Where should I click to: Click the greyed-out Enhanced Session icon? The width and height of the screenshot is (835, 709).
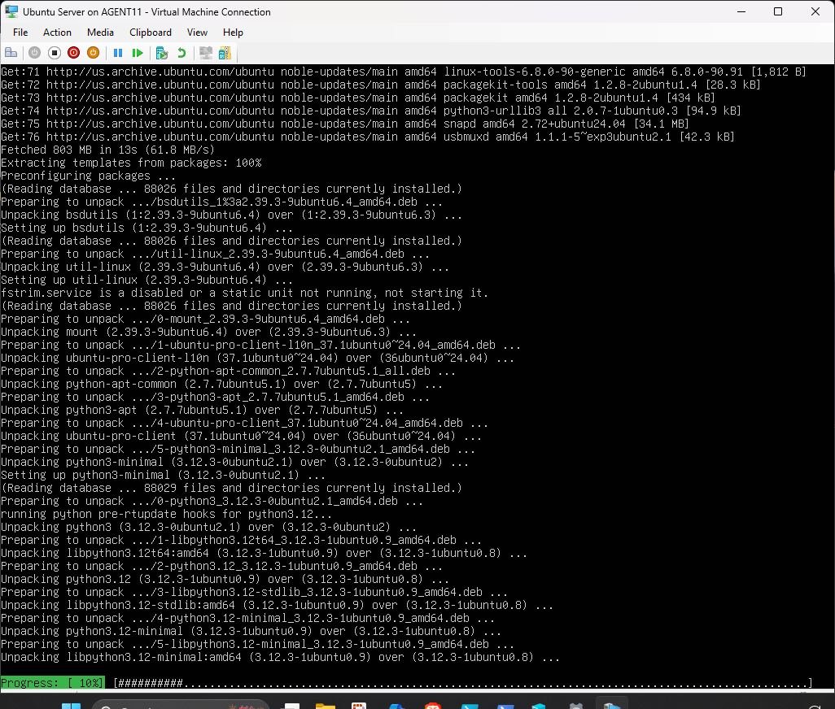206,53
